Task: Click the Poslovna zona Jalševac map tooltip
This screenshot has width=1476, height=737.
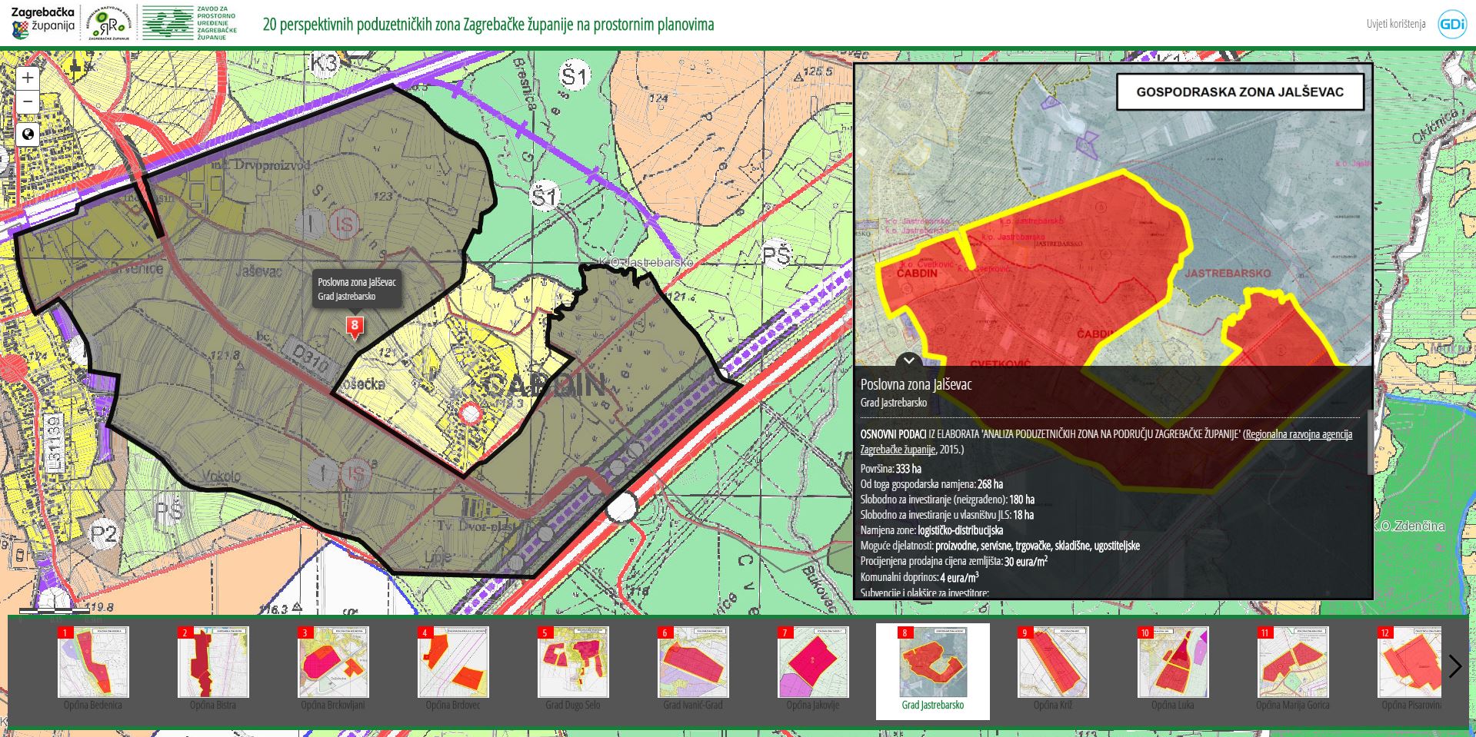Action: (357, 289)
